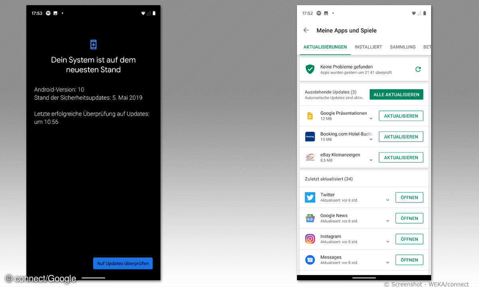Image resolution: width=479 pixels, height=287 pixels.
Task: Tap the Spotify status icon on the Play Store phone
Action: [319, 13]
